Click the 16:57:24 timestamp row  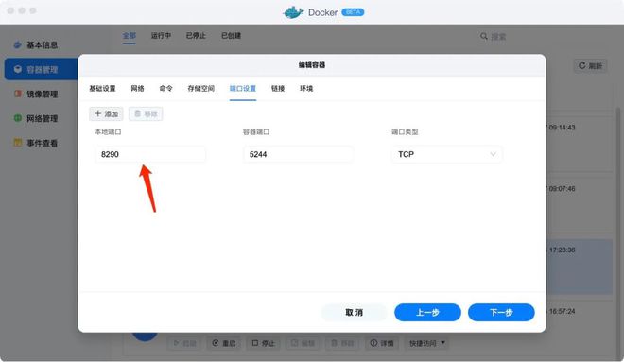(x=562, y=311)
